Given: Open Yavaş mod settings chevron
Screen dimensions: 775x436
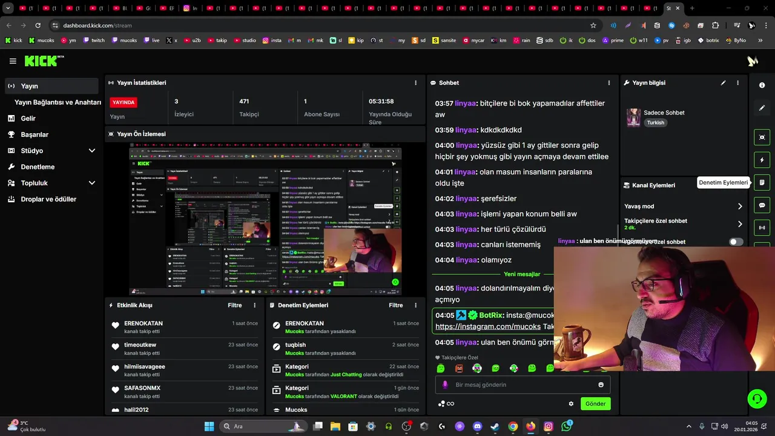Looking at the screenshot, I should click(x=740, y=206).
